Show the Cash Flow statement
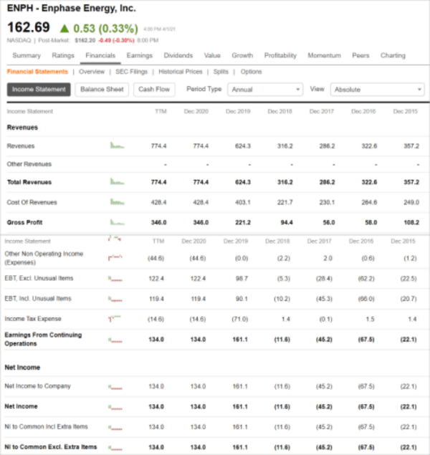The height and width of the screenshot is (455, 430). pyautogui.click(x=154, y=90)
